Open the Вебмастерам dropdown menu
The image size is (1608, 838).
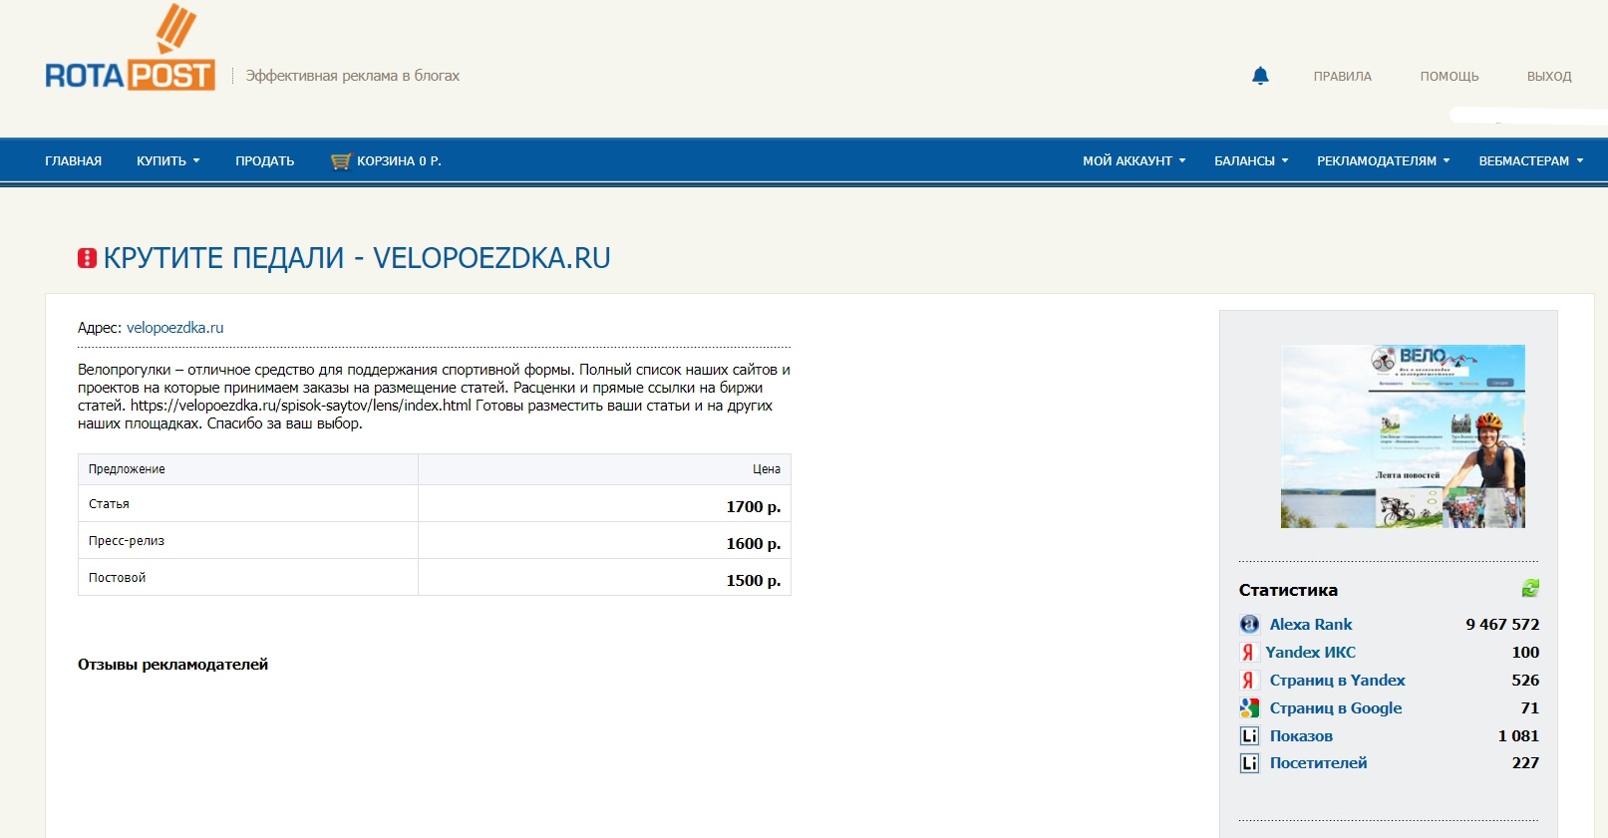[1531, 161]
